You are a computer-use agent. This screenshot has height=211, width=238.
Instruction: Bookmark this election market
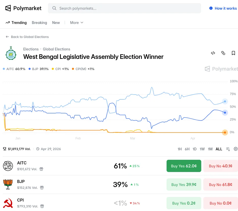coord(233,53)
